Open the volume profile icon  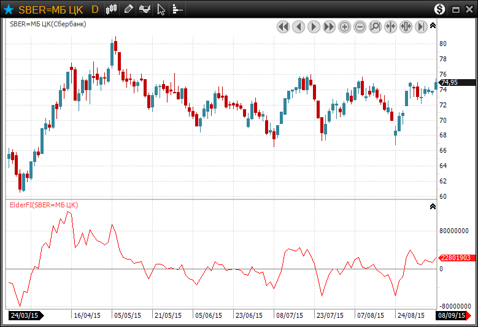(177, 9)
